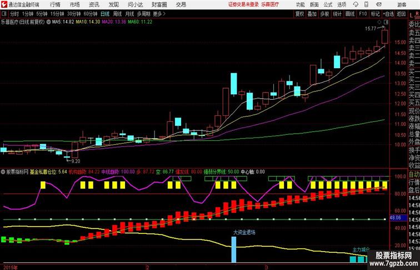Click the MA10: 14.30 indicator label
This screenshot has width=420, height=270.
[x=88, y=22]
